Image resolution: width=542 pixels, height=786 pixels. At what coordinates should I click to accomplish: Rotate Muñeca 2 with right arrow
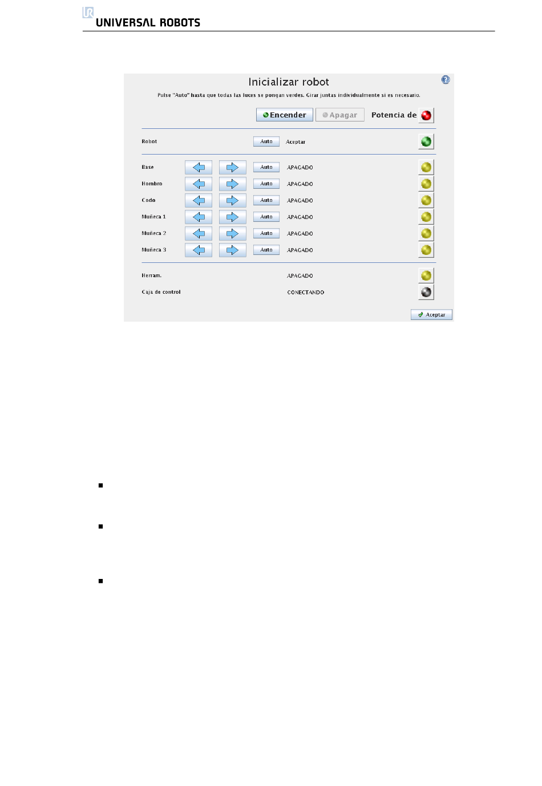pyautogui.click(x=233, y=233)
